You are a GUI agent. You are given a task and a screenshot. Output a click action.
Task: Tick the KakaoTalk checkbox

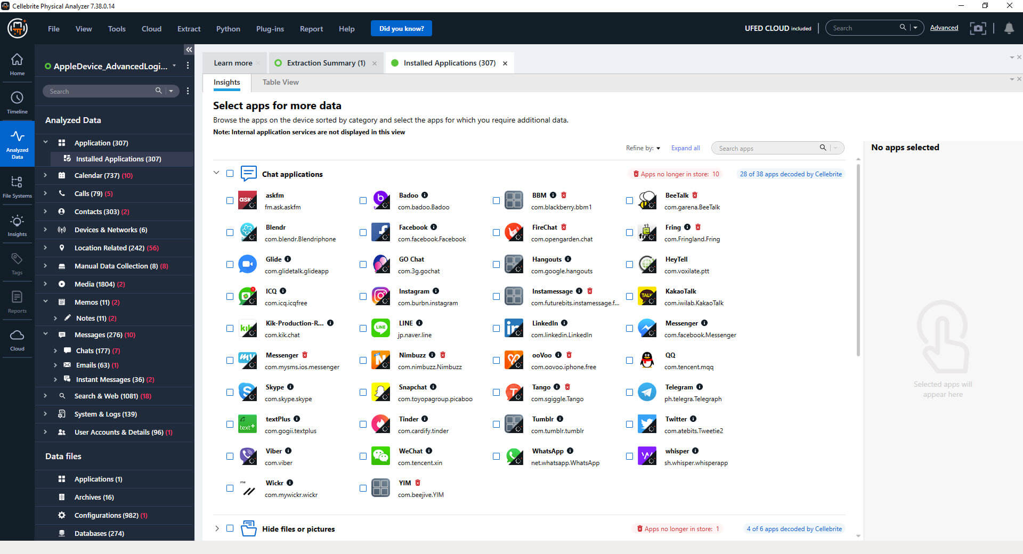[x=629, y=297]
